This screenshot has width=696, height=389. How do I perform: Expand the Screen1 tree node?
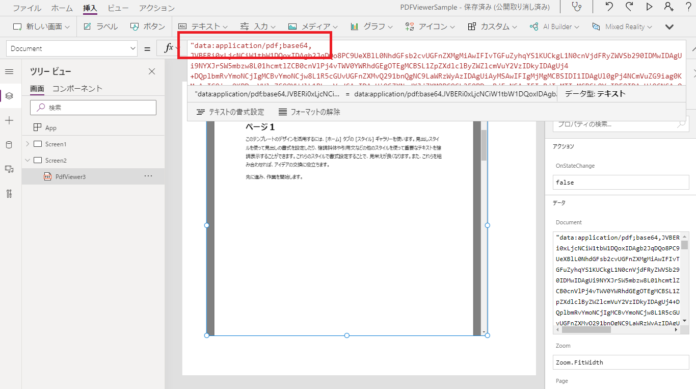[28, 144]
